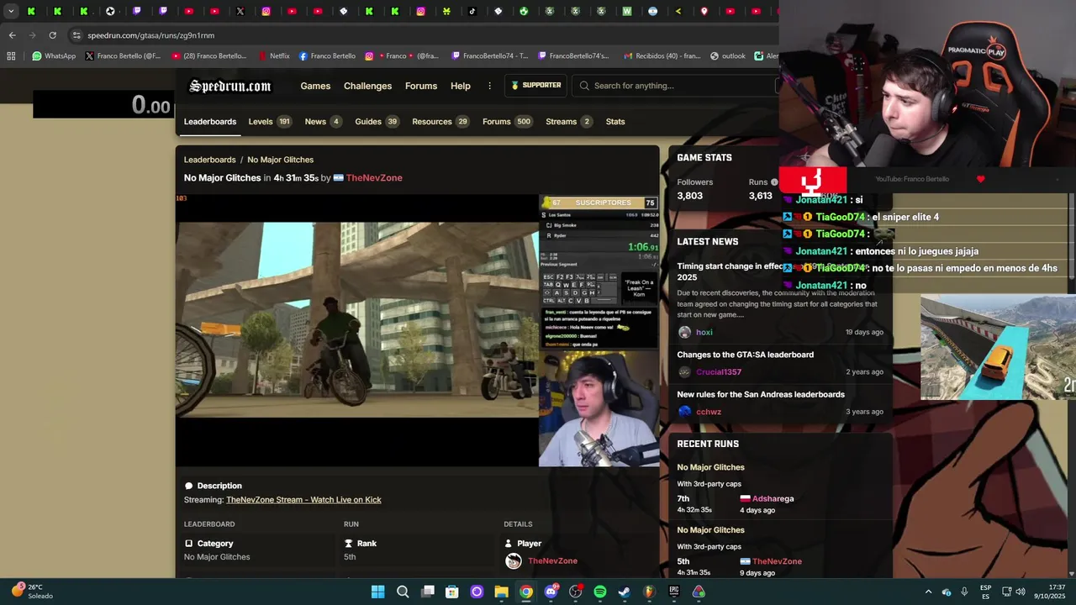Image resolution: width=1076 pixels, height=605 pixels.
Task: Switch to the Stats tab
Action: coord(615,122)
